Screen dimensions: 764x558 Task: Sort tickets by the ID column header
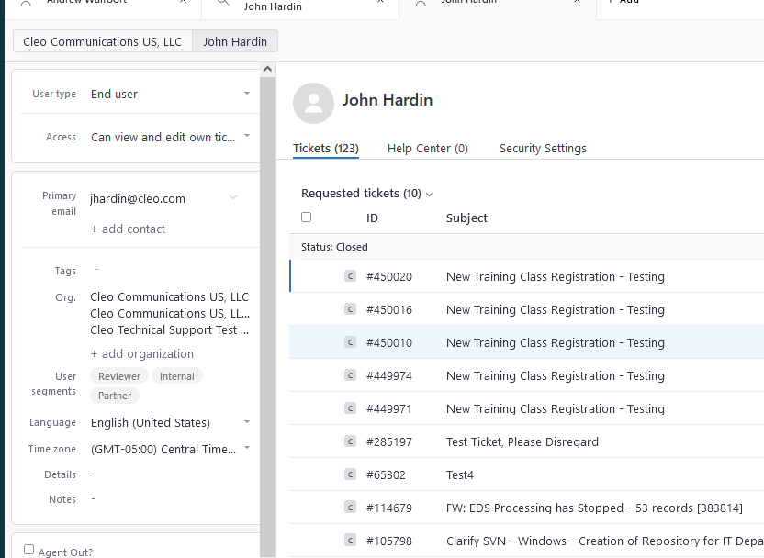pyautogui.click(x=372, y=218)
